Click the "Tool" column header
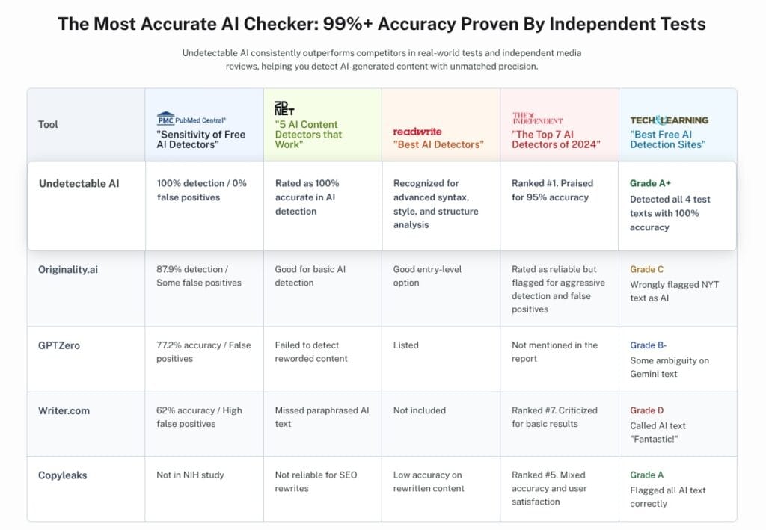Screen dimensions: 766x530 [48, 124]
